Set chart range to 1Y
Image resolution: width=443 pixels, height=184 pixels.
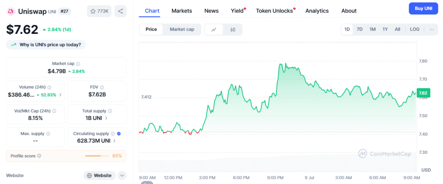coord(385,29)
